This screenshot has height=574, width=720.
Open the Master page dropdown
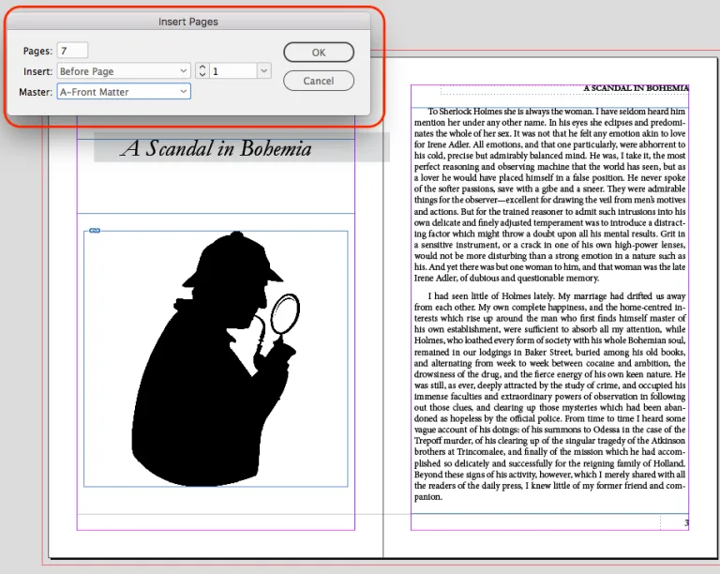[x=124, y=91]
